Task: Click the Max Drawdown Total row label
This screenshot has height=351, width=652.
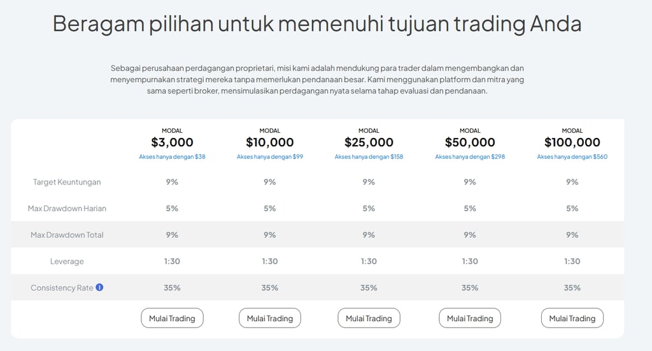Action: [x=67, y=235]
